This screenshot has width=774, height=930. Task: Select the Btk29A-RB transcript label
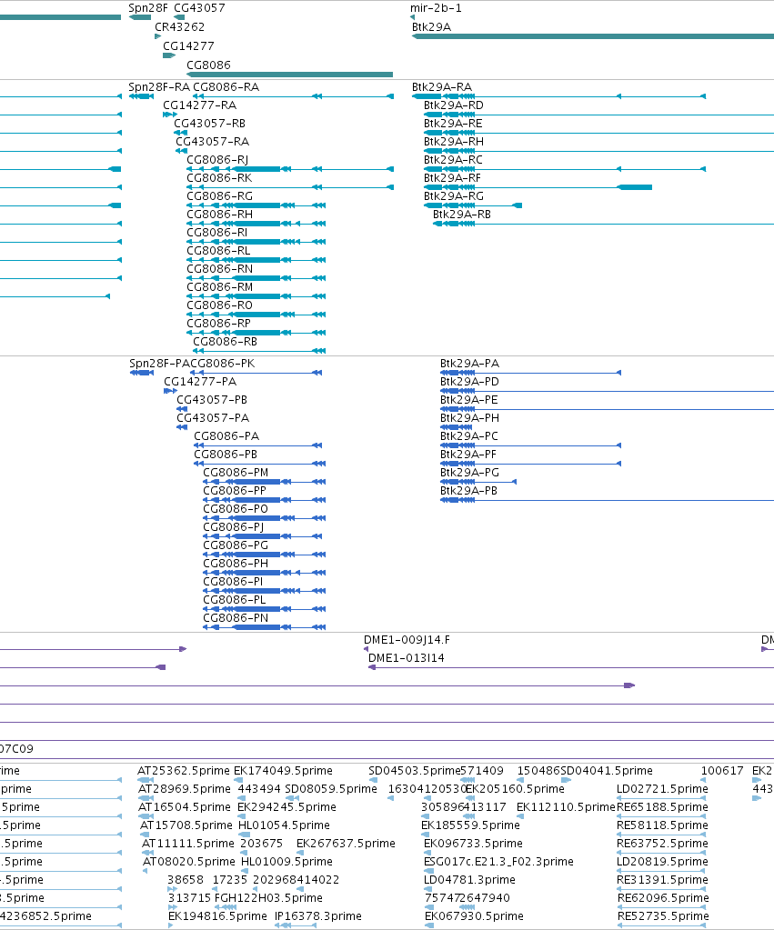[462, 215]
